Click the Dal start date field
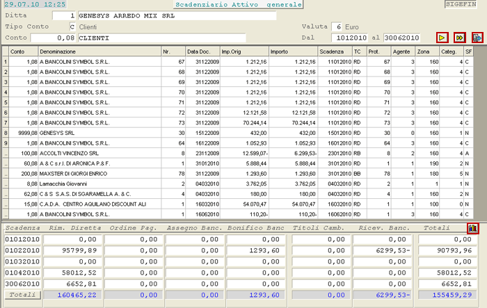Viewport: 487px width, 308px height. coord(349,37)
